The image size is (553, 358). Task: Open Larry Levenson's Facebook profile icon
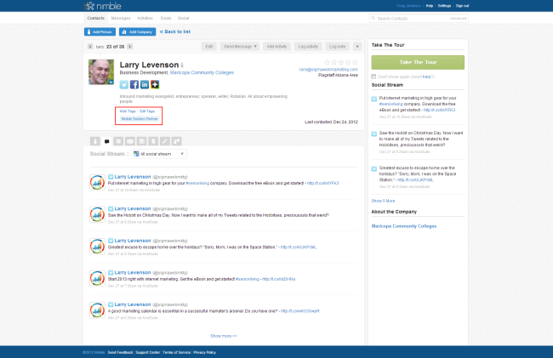134,84
